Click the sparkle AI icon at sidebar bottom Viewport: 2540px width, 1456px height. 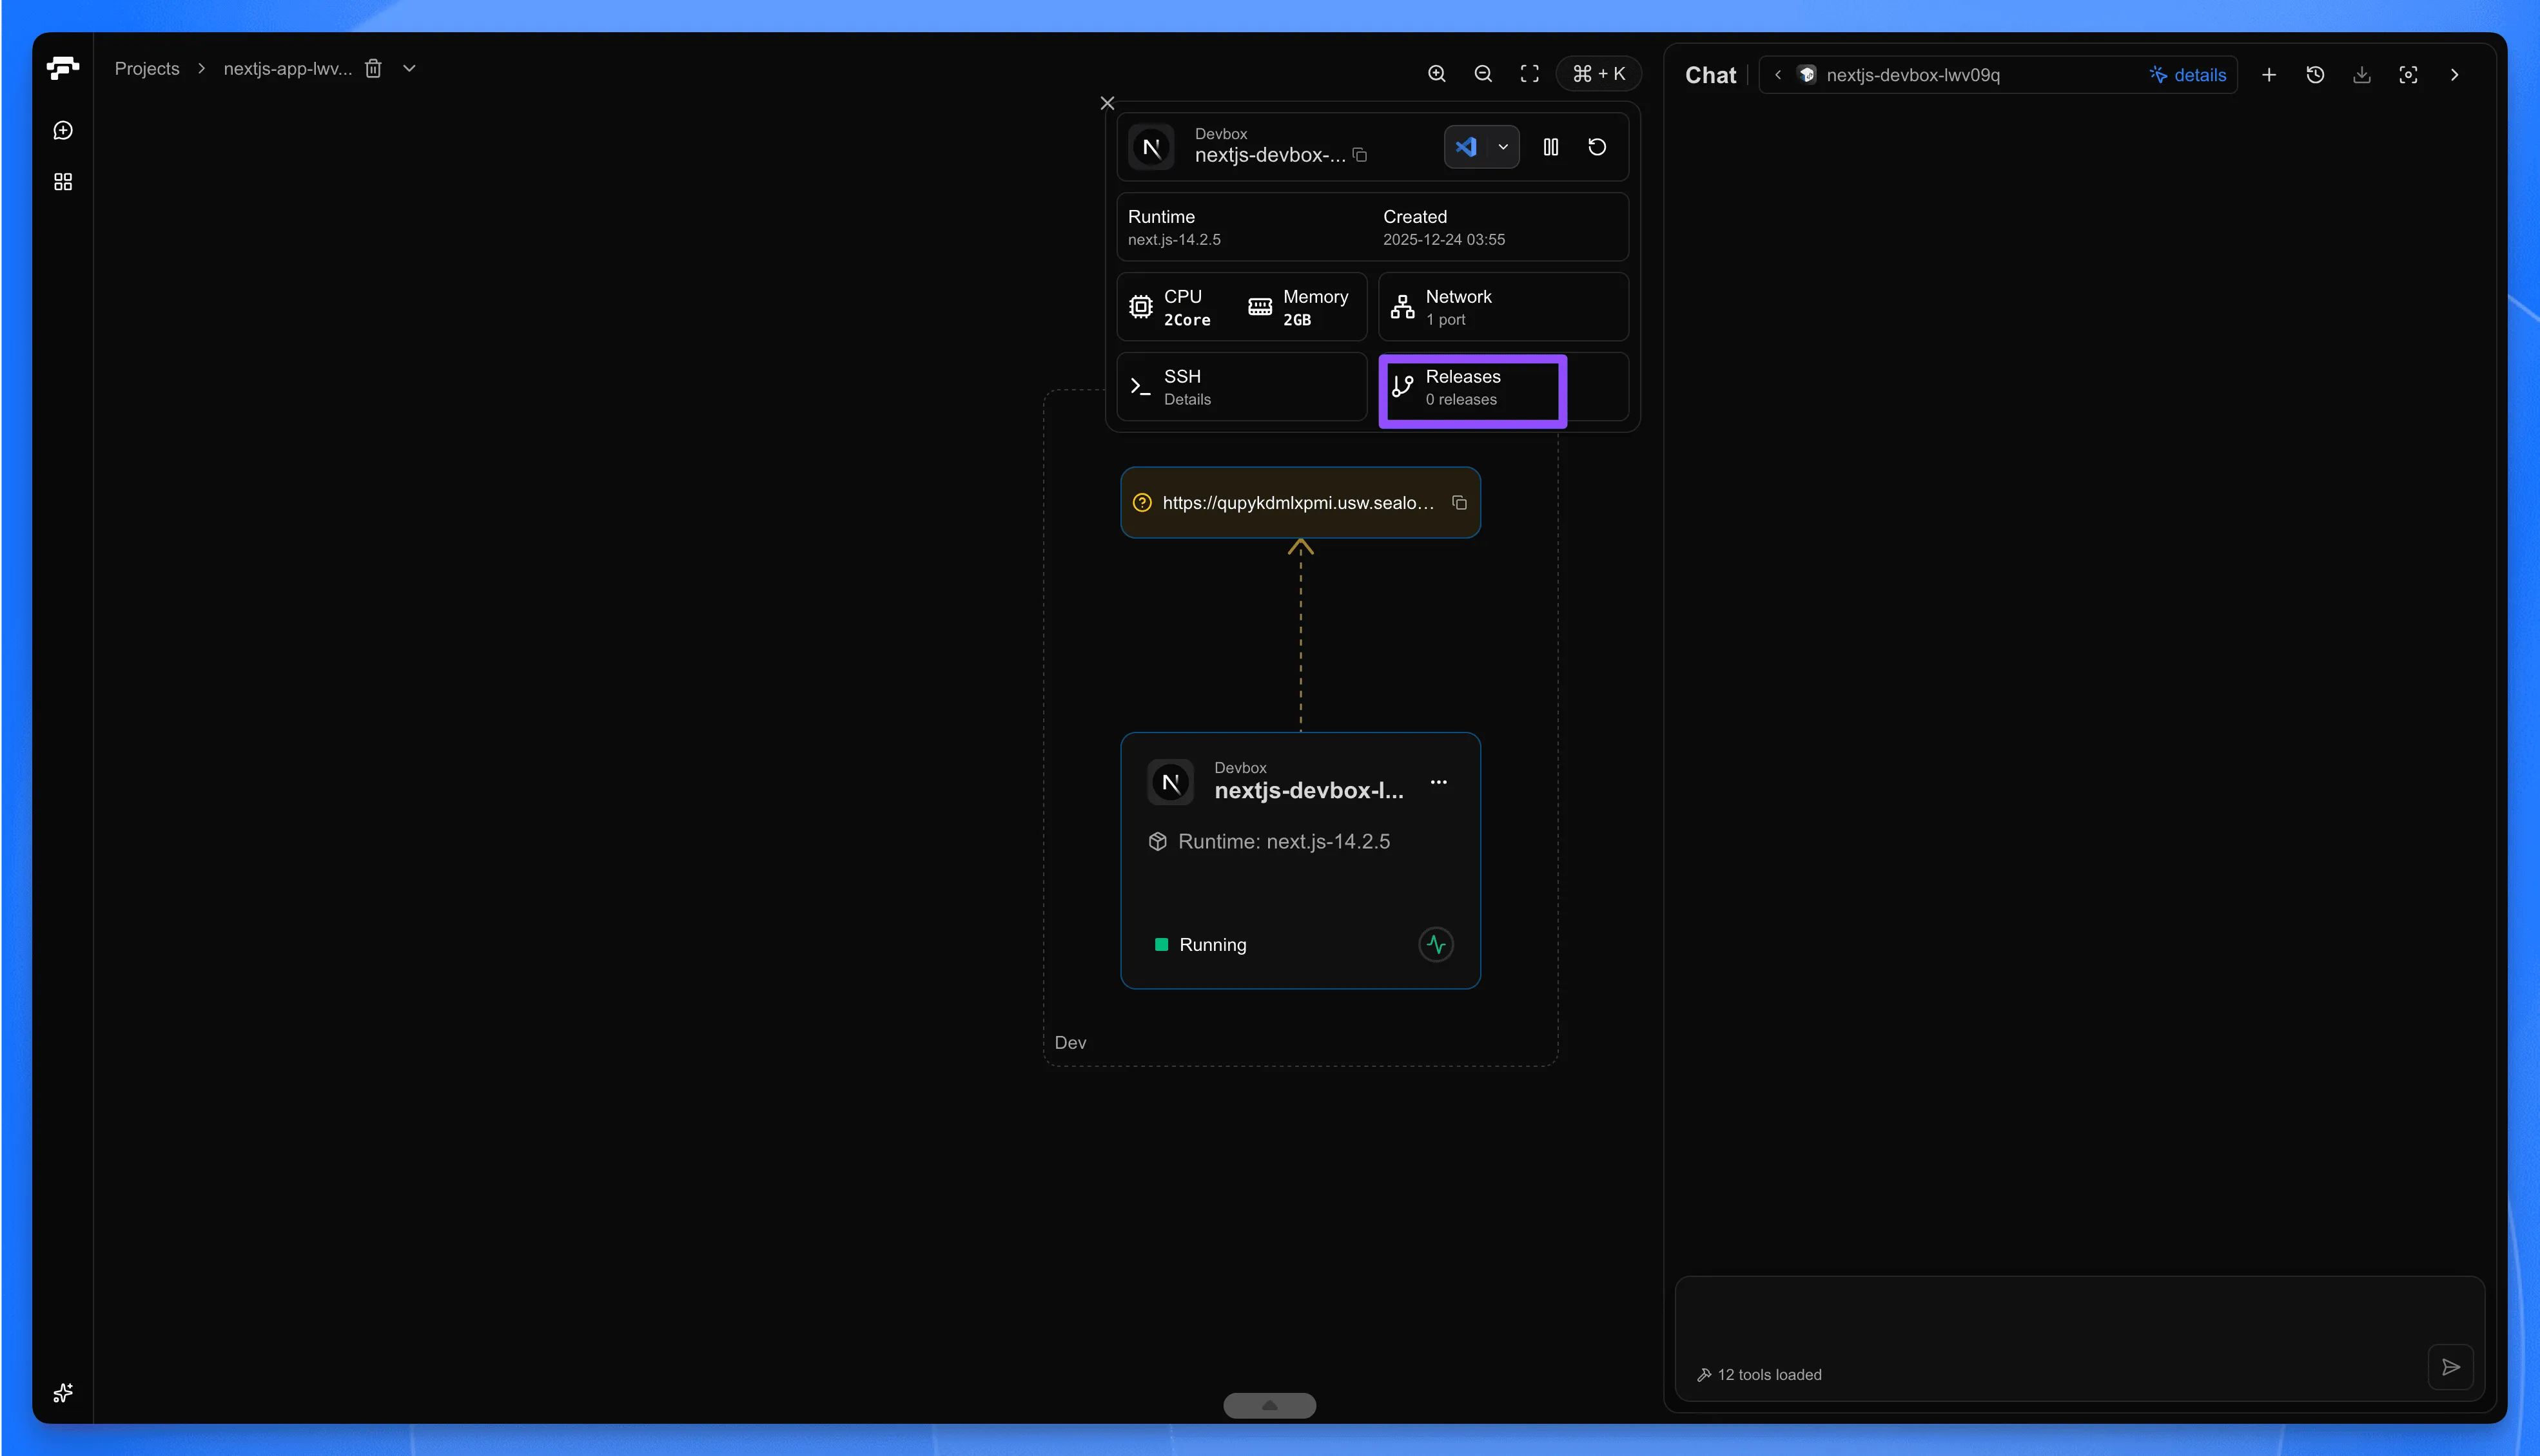pos(63,1393)
